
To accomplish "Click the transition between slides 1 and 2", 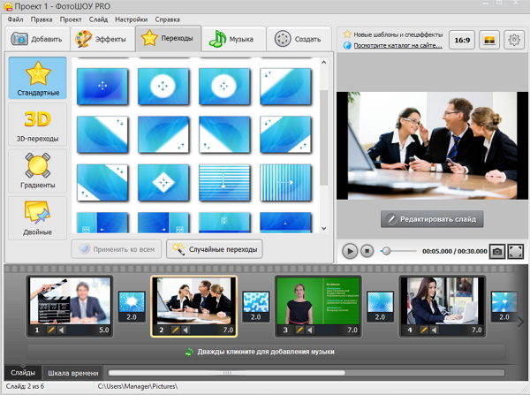I will pos(132,307).
